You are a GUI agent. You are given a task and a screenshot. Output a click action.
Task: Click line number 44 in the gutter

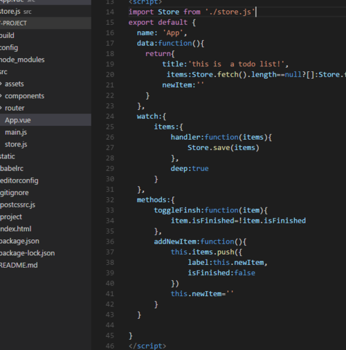[x=110, y=325]
